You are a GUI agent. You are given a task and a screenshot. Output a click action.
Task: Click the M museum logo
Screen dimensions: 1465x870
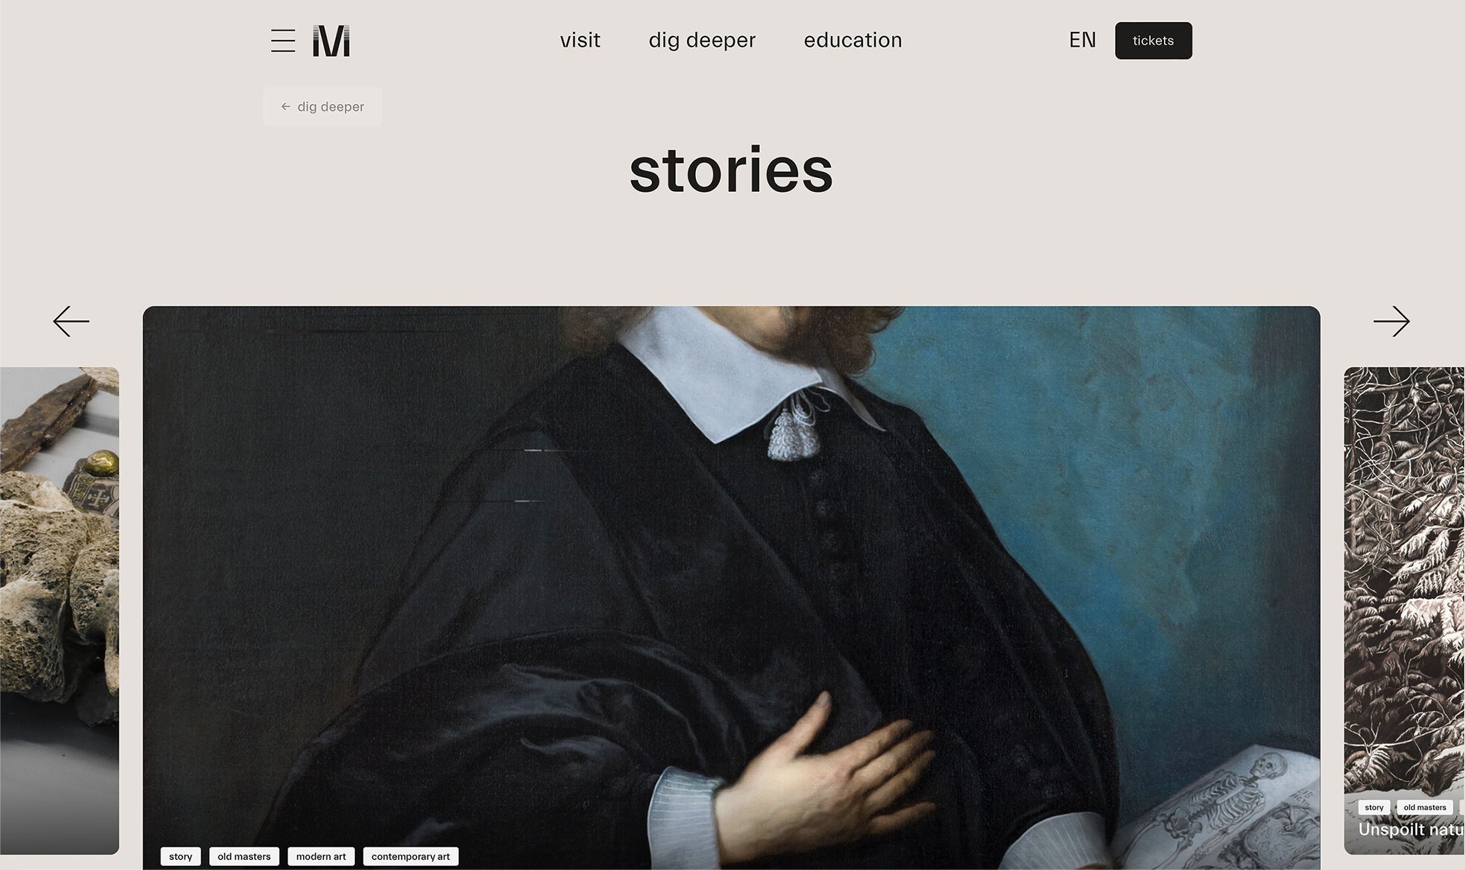[x=331, y=41]
